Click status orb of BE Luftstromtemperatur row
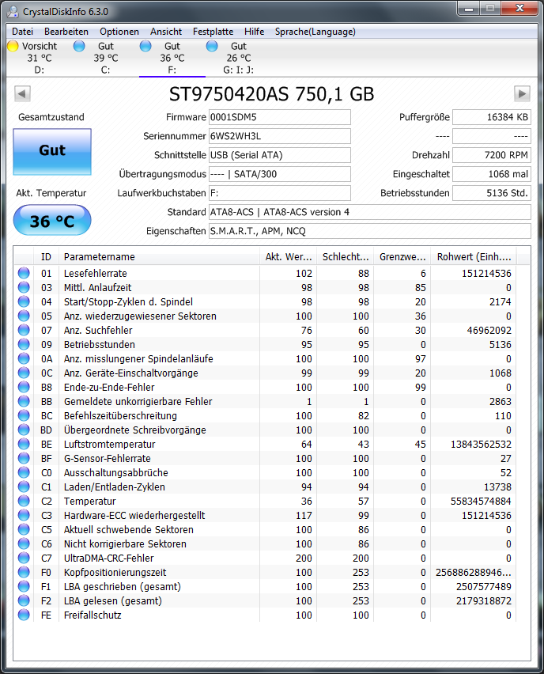Screen dimensions: 544x674 click(24, 444)
